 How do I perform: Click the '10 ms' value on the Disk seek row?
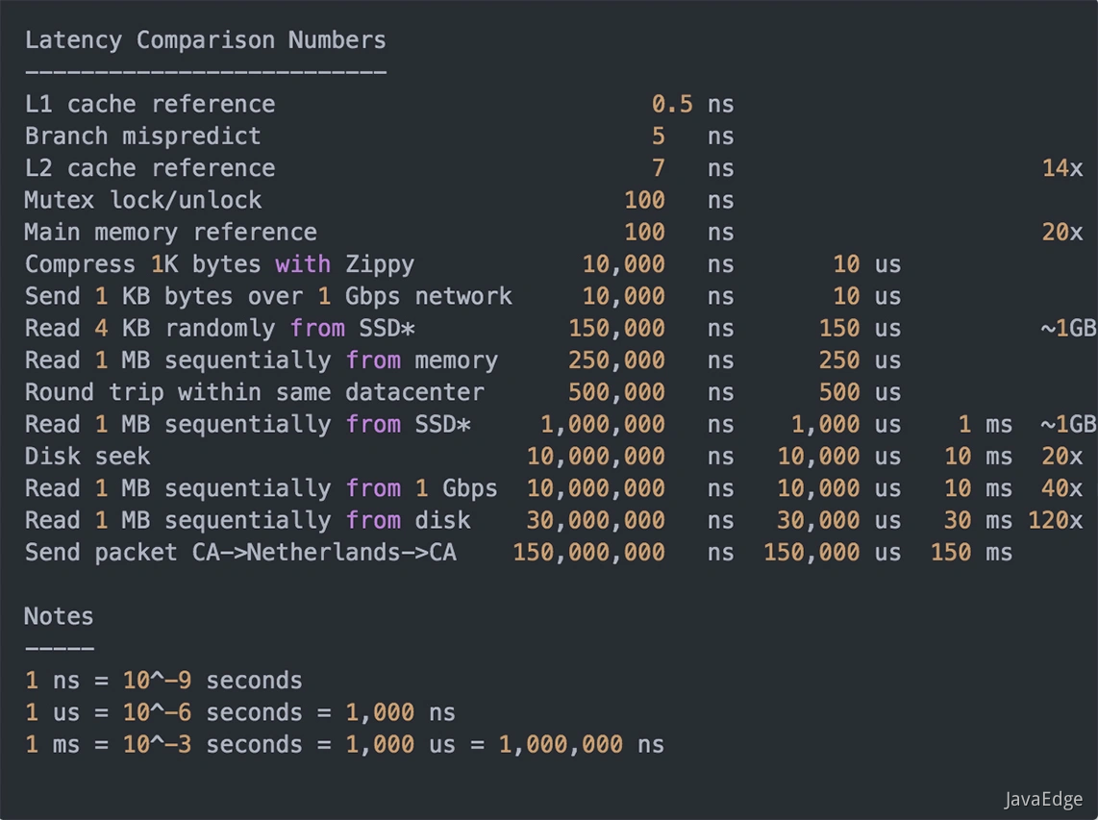point(978,457)
